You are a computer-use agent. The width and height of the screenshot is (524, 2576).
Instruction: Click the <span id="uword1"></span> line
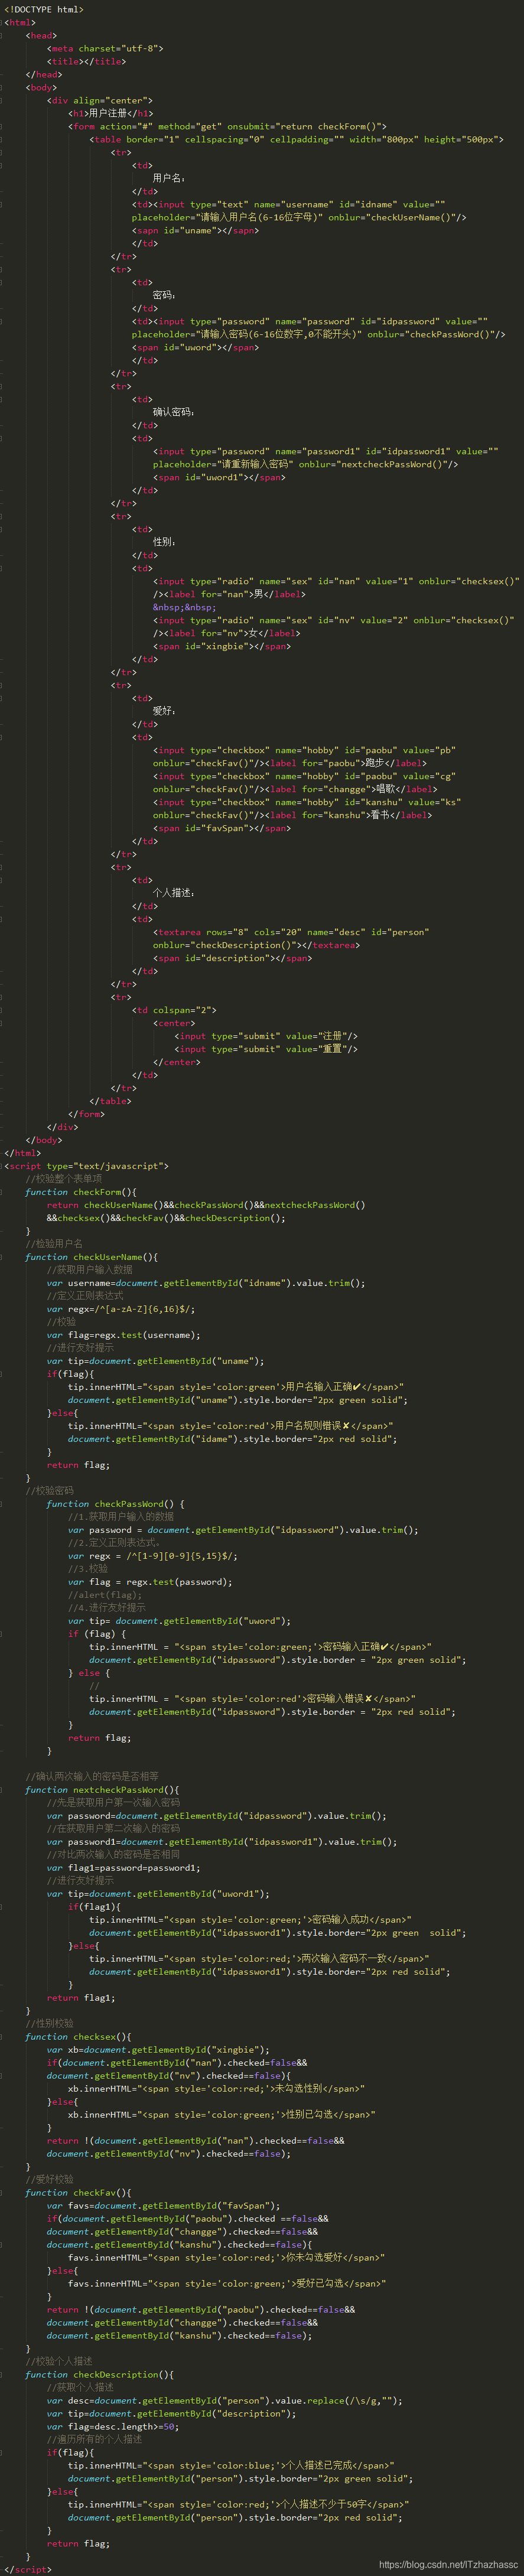pos(219,478)
